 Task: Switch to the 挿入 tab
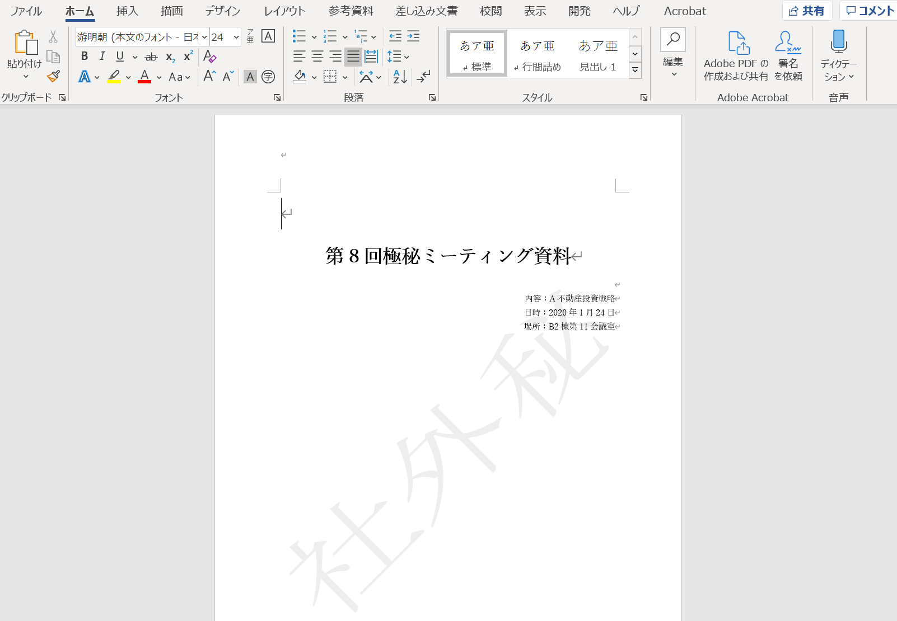click(127, 11)
